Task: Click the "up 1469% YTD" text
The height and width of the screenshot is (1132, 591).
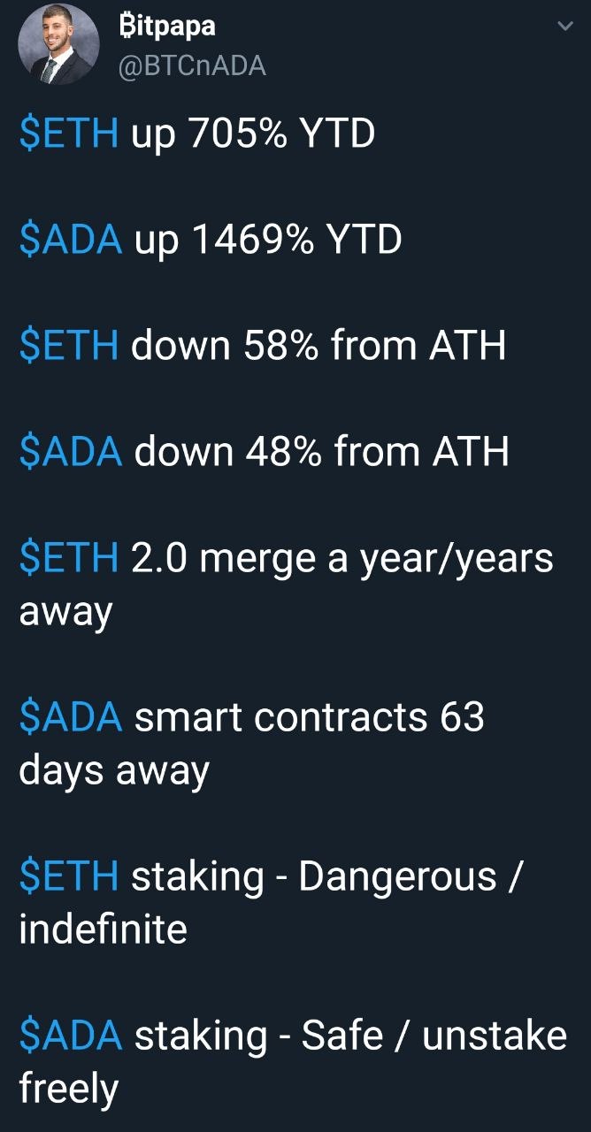Action: 268,240
